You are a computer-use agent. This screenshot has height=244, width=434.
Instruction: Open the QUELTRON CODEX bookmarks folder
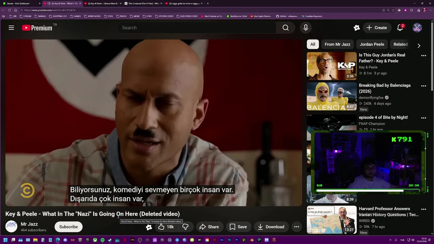(x=187, y=16)
